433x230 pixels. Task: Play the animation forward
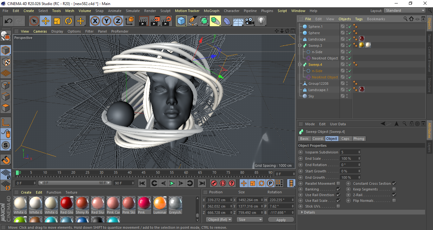[172, 183]
